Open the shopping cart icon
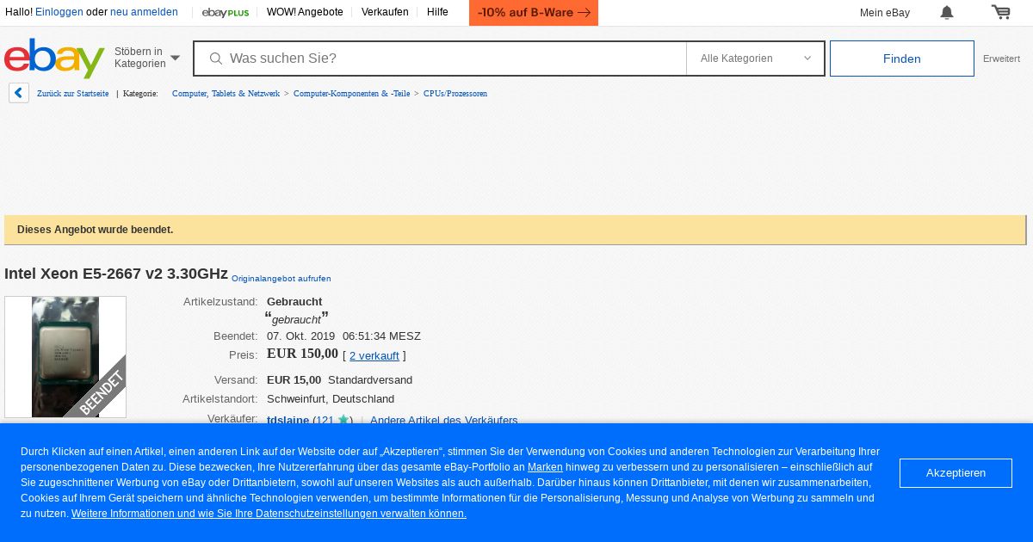The height and width of the screenshot is (542, 1033). click(1000, 12)
